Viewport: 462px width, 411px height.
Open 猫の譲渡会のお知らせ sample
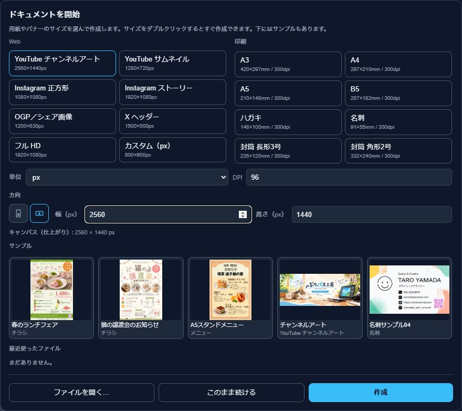(x=141, y=298)
